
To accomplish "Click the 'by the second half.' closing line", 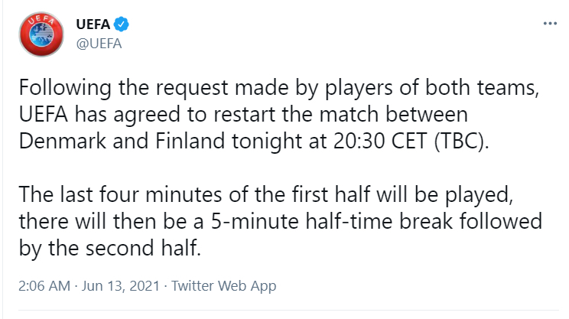I will (x=110, y=248).
